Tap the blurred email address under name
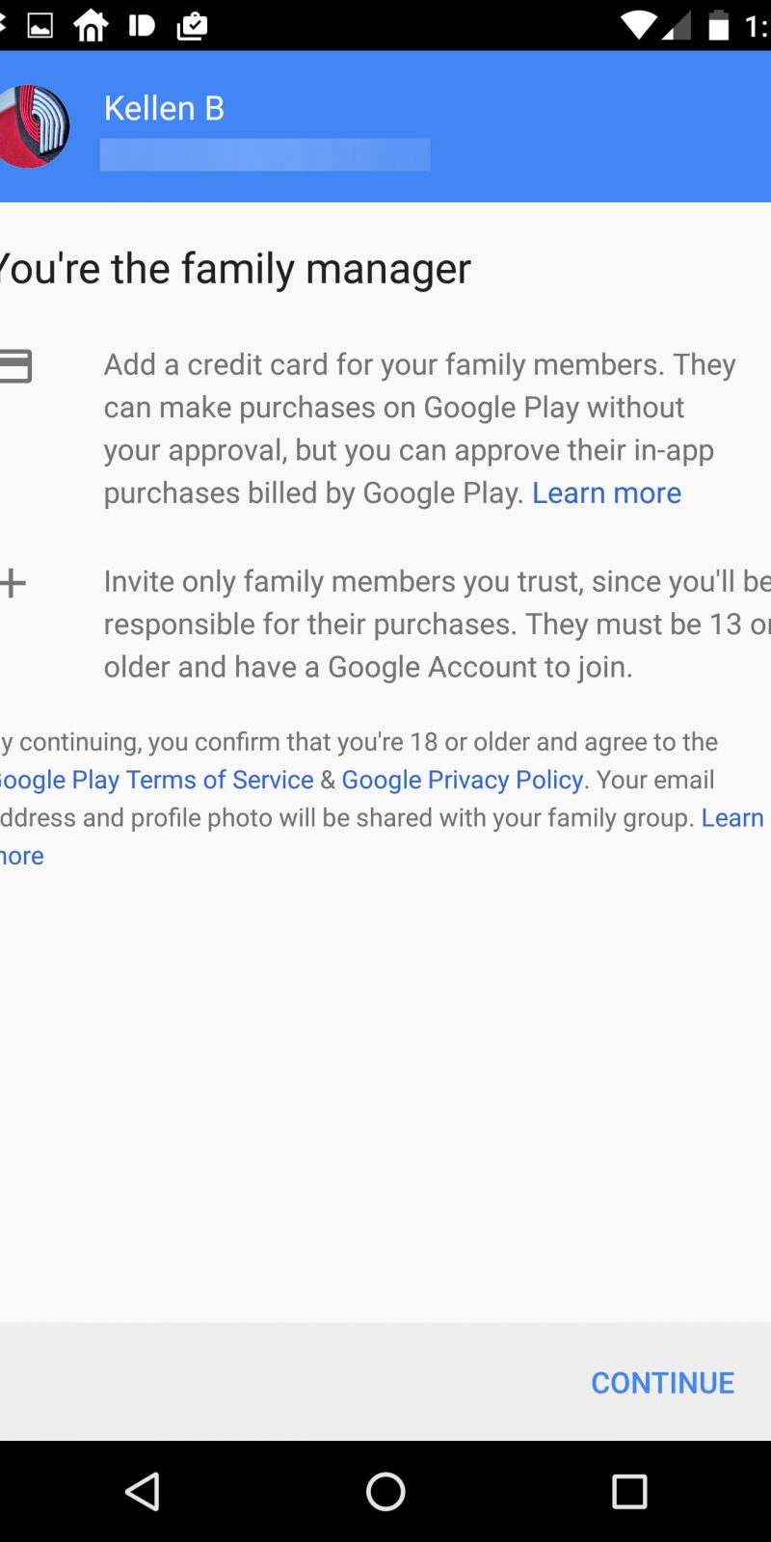The width and height of the screenshot is (771, 1542). 265,155
